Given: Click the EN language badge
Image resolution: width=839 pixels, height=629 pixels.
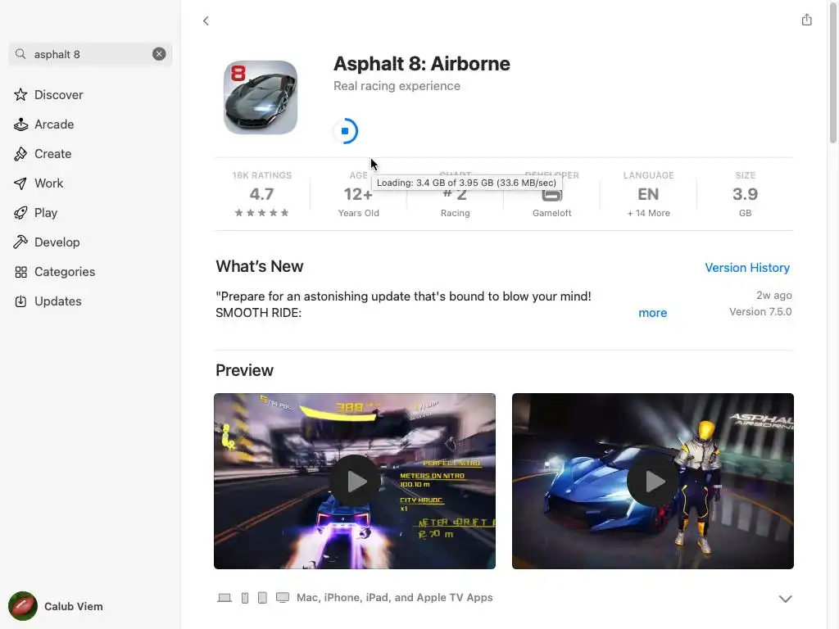Looking at the screenshot, I should (649, 194).
